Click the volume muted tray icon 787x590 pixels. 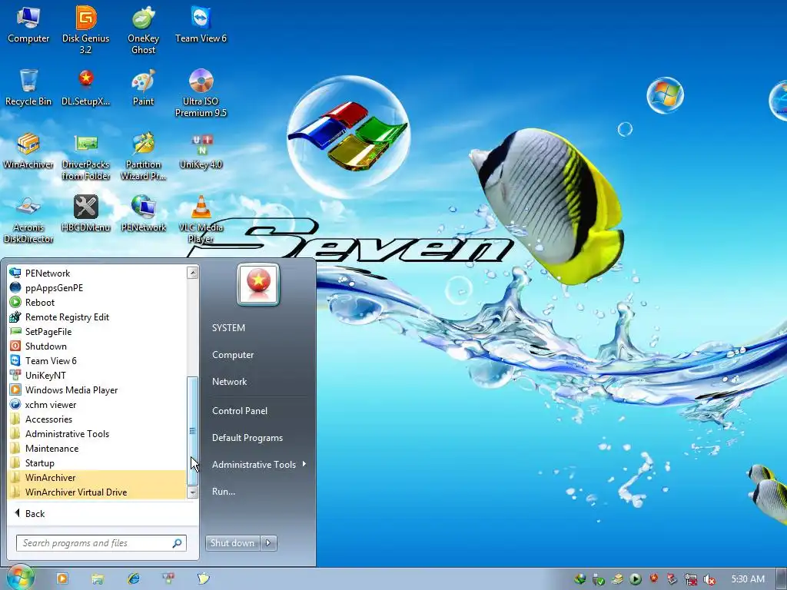click(709, 579)
